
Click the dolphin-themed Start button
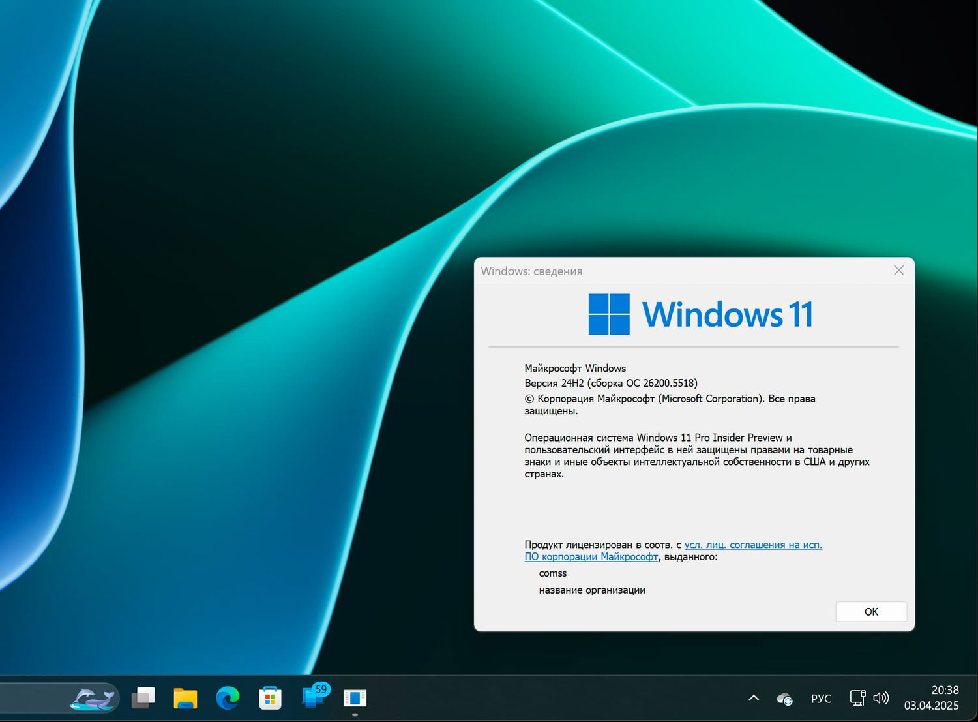(x=93, y=698)
